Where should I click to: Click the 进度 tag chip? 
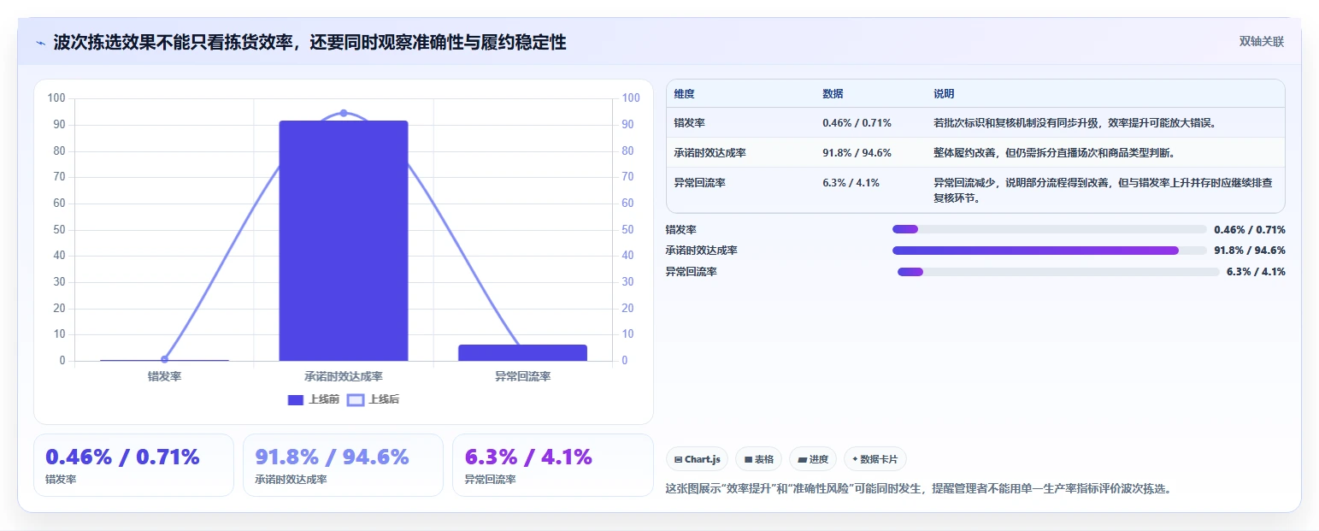click(813, 459)
